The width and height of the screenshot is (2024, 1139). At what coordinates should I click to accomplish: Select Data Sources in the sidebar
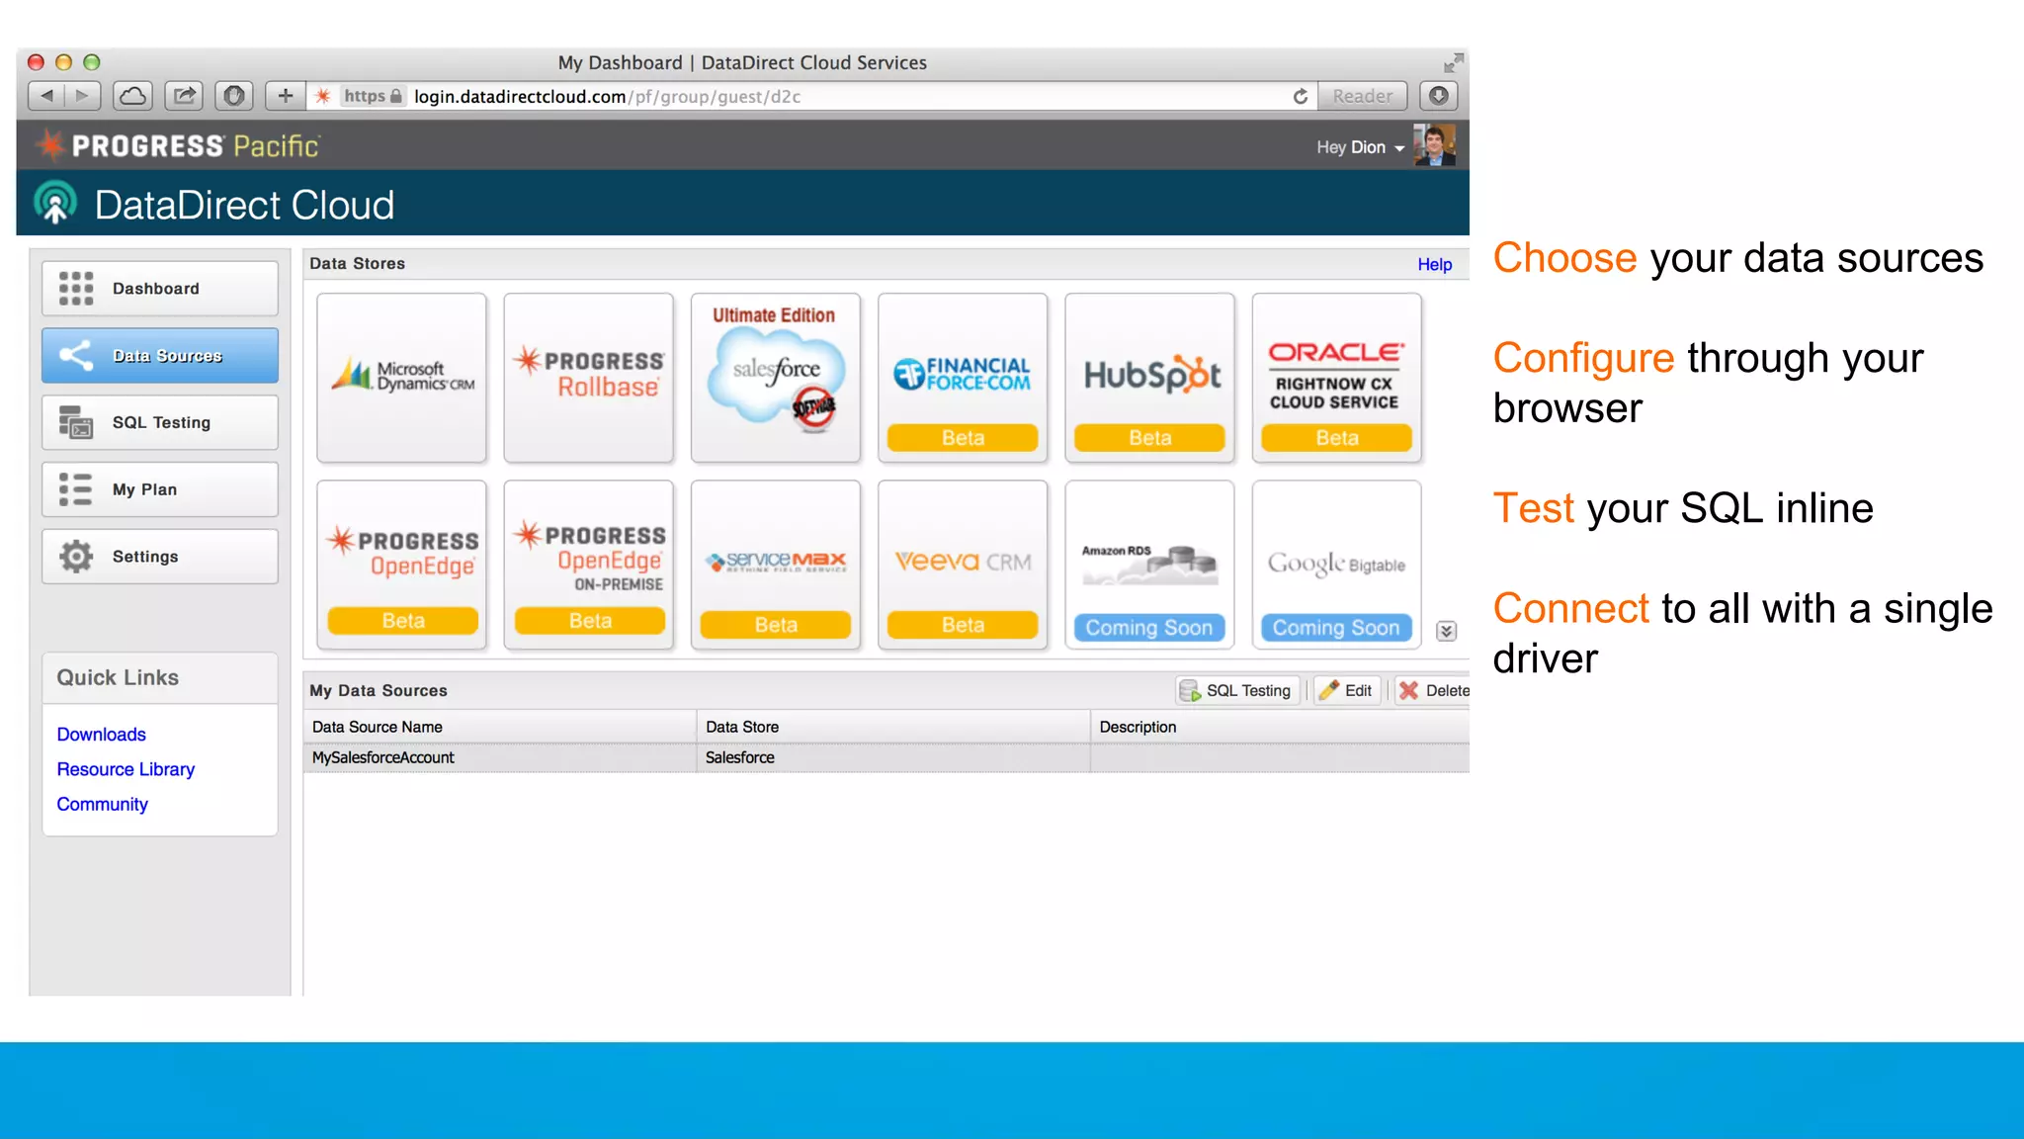click(x=159, y=355)
